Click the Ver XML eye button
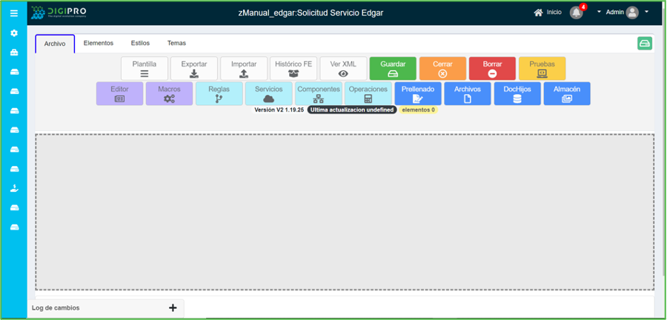 (343, 69)
